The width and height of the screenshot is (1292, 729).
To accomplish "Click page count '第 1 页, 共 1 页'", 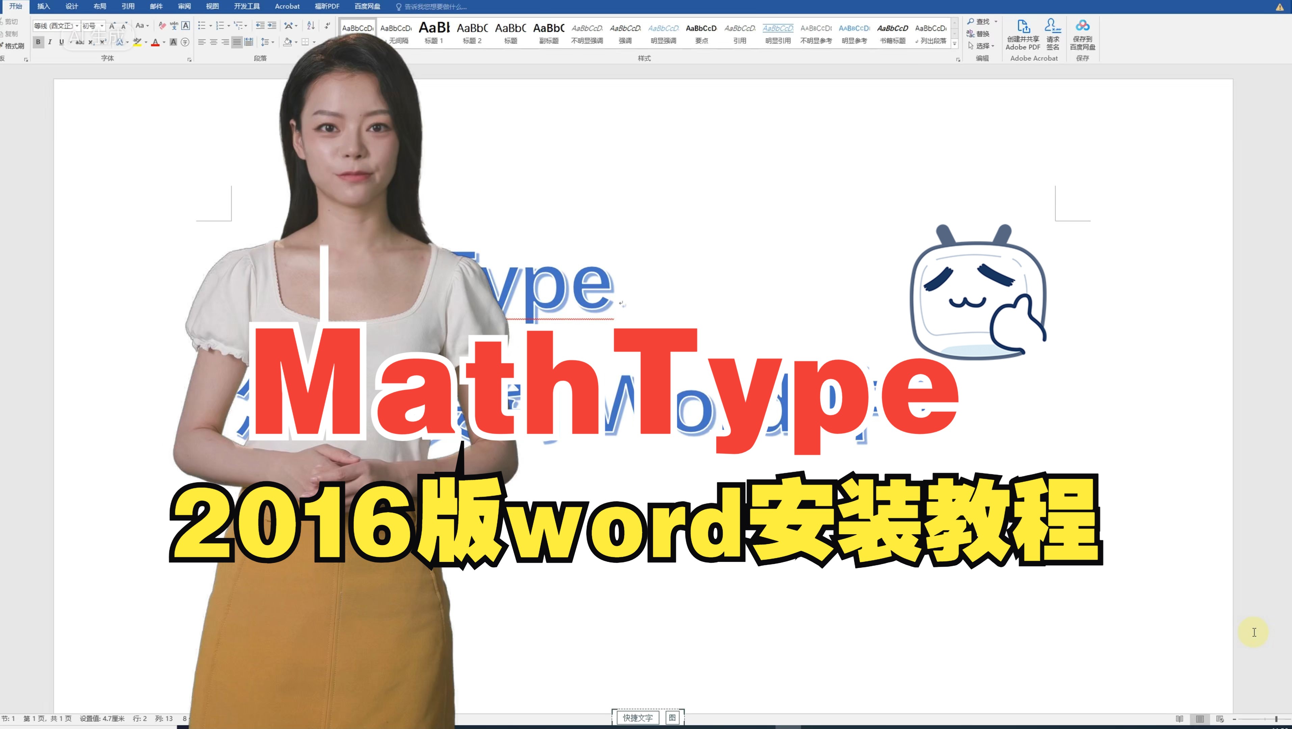I will coord(47,719).
